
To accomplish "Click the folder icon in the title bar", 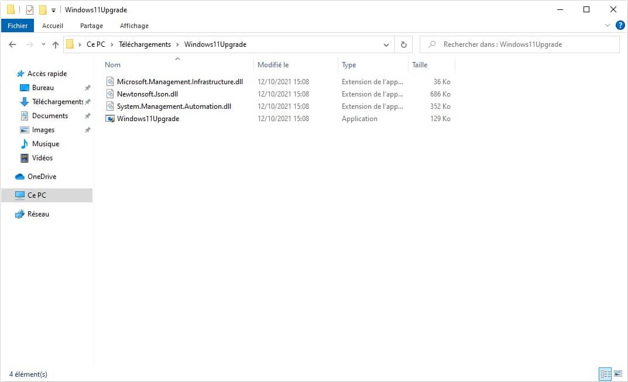I will 11,9.
